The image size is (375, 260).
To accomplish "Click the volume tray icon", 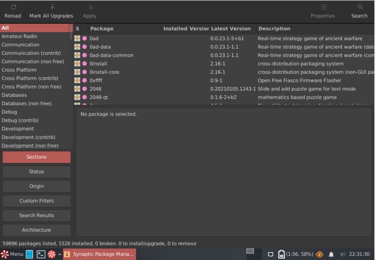I will click(x=342, y=254).
